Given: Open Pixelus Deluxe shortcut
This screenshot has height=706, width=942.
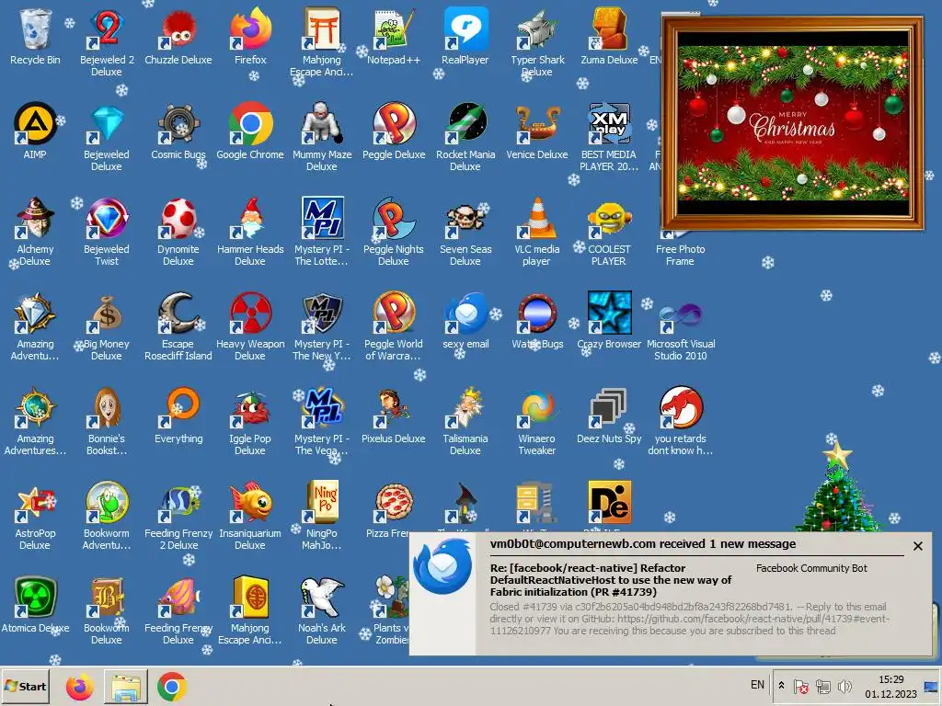Looking at the screenshot, I should tap(394, 407).
